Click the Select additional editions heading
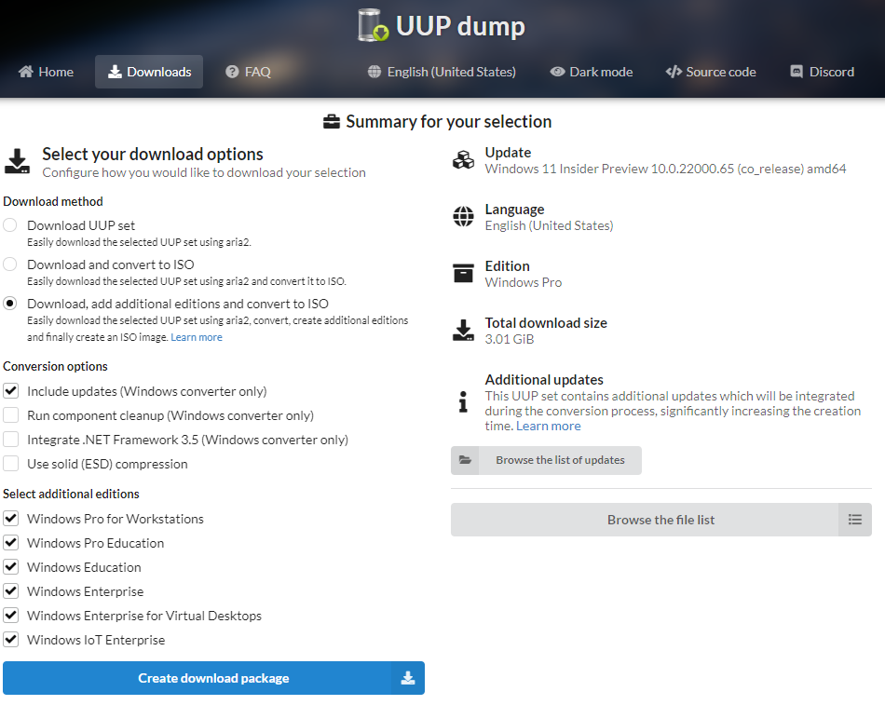Screen dimensions: 885x705 coord(71,494)
